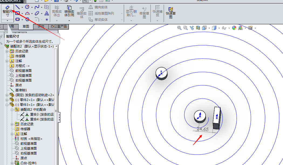The image size is (283, 165).
Task: Click the 线性草图阵列 command
Action: (x=101, y=14)
